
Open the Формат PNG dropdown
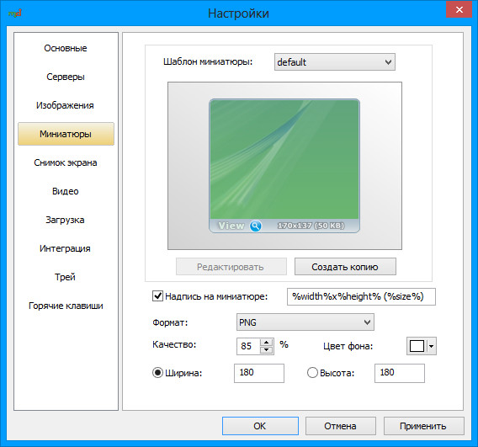click(305, 322)
